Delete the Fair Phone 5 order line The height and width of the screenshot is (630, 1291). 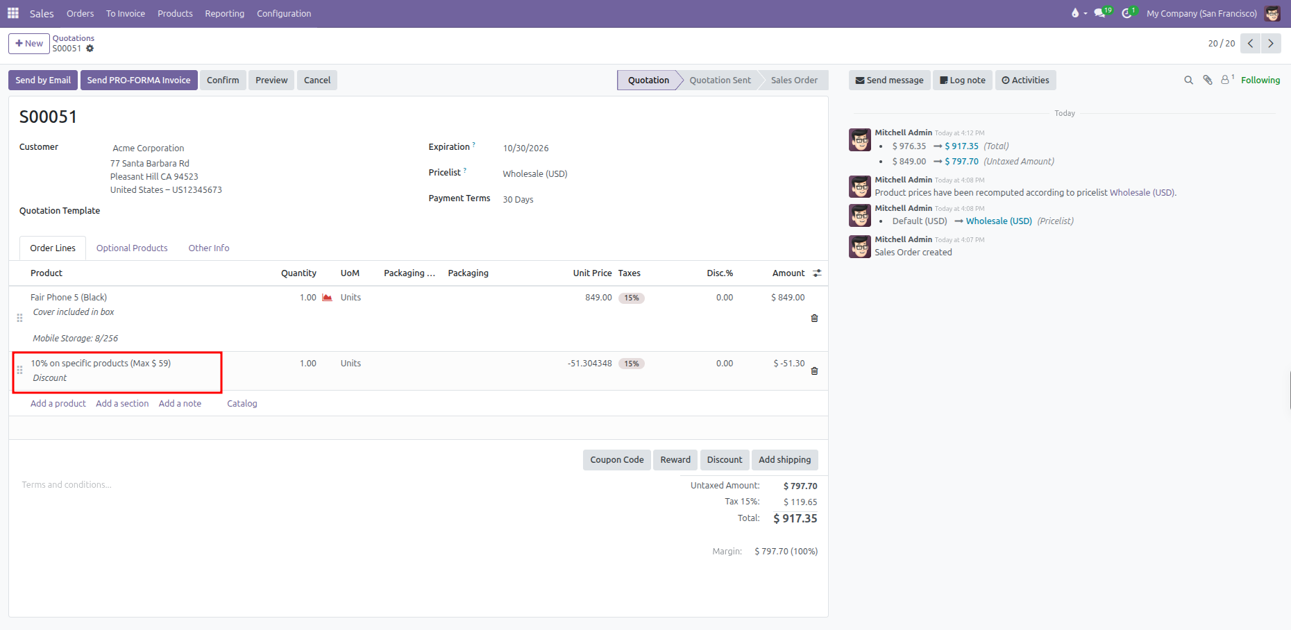pos(814,318)
